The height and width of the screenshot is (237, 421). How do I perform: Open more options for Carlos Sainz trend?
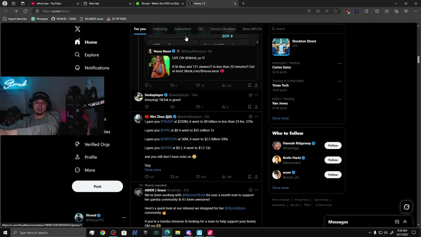(x=339, y=64)
